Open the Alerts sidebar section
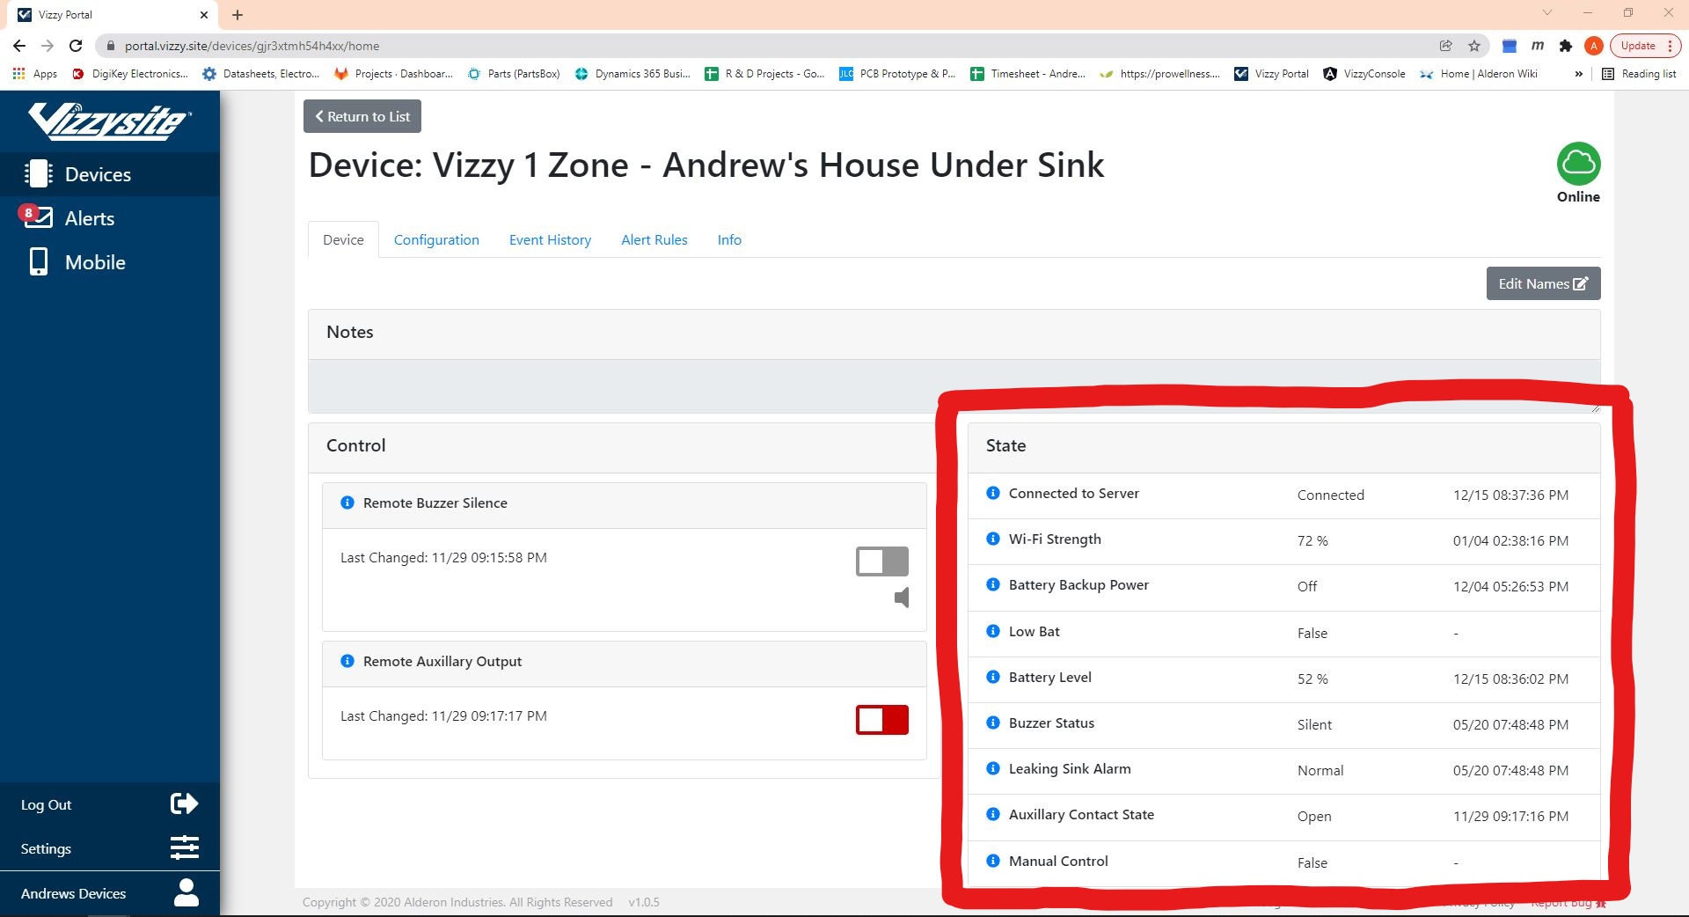Screen dimensions: 1689x917 110,218
